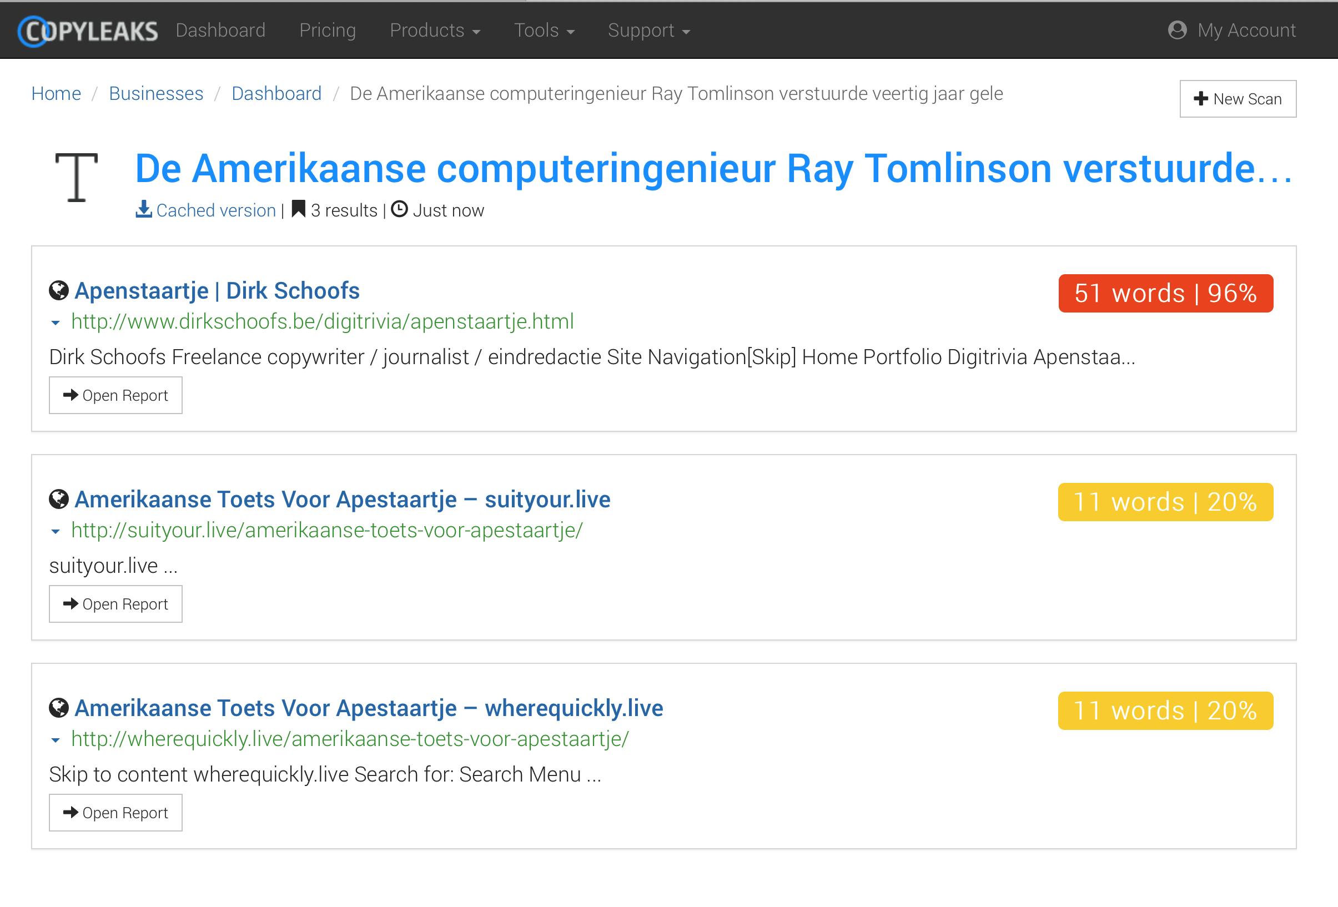Click the large T text-scan icon
This screenshot has width=1338, height=907.
click(x=77, y=177)
